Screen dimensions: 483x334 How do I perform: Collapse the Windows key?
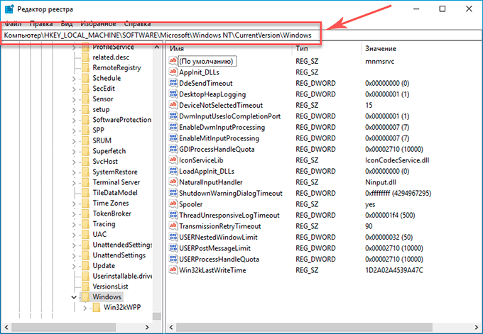point(74,297)
